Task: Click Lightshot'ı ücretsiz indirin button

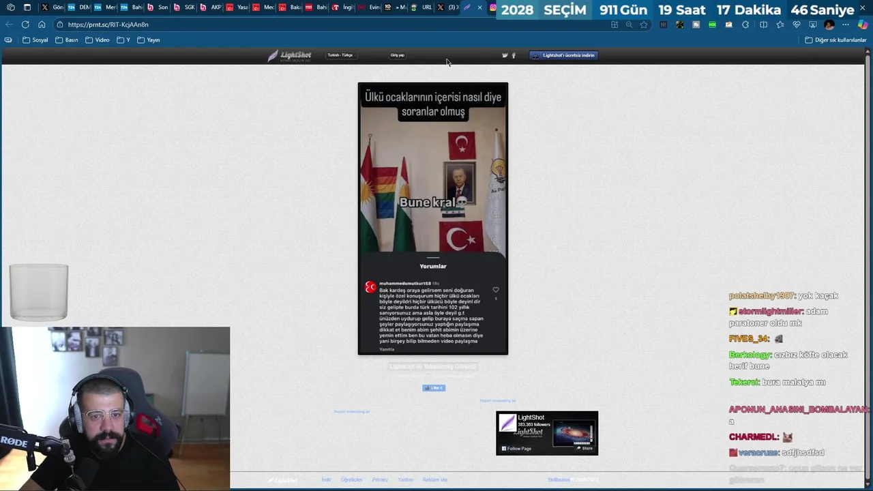Action: [x=563, y=55]
